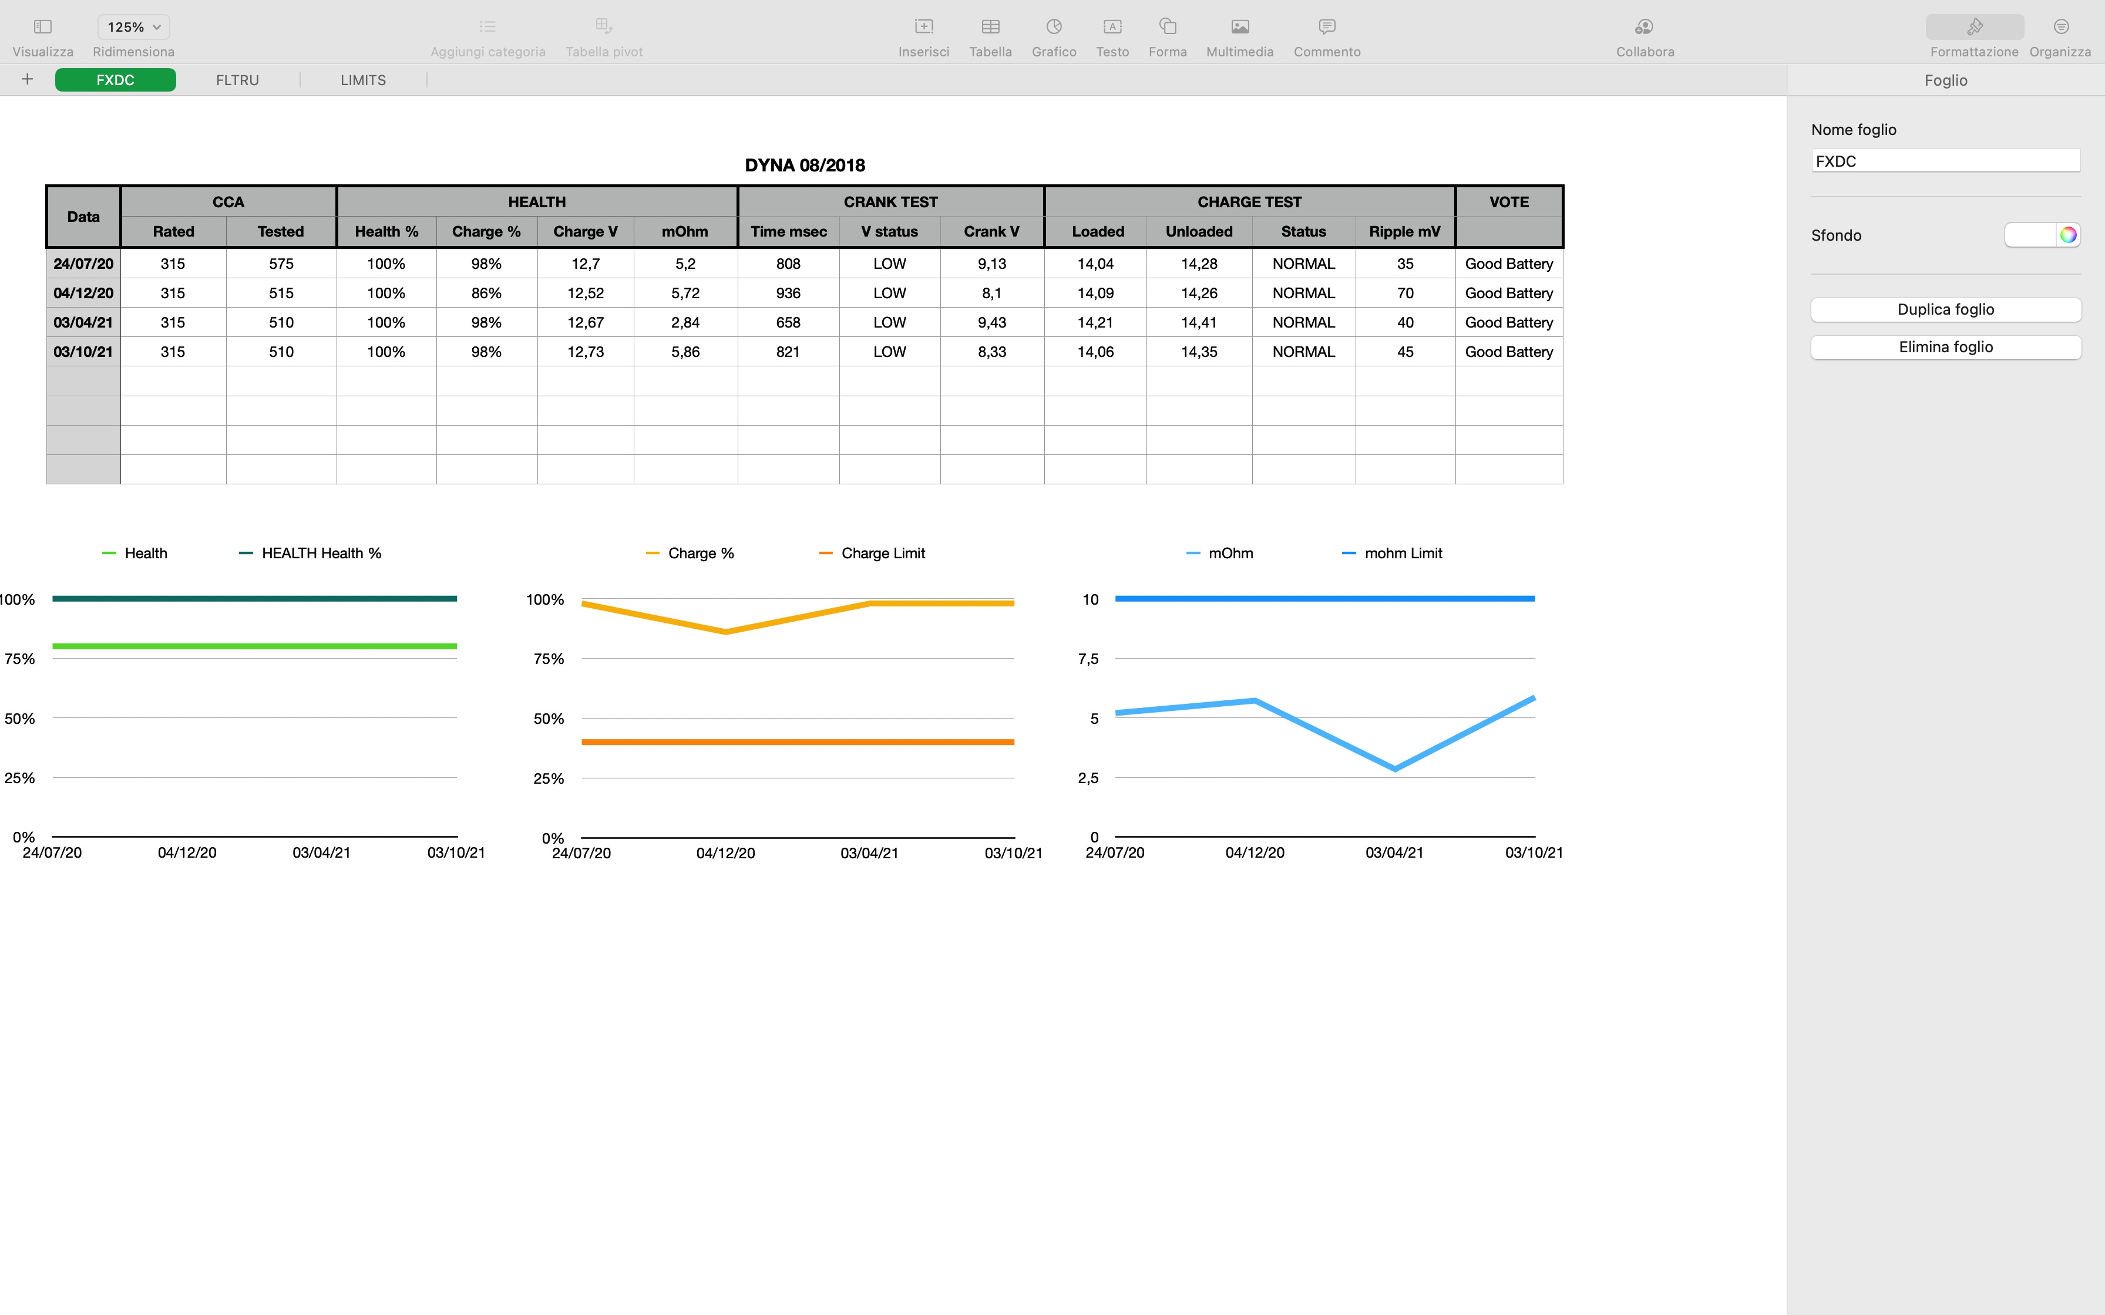Click the Testo text box icon
Viewport: 2105px width, 1315px height.
tap(1112, 27)
